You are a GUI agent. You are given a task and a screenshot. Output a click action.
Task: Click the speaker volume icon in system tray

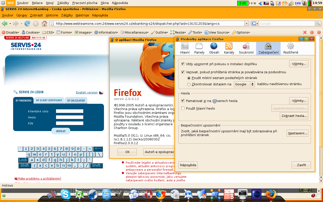(x=291, y=3)
